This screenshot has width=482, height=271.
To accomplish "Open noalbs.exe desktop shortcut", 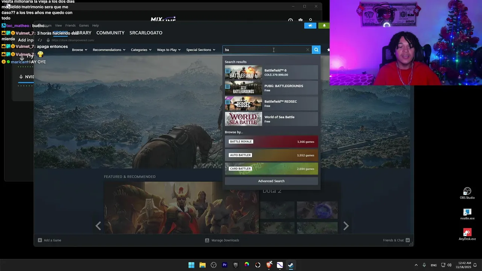I will coord(467,214).
